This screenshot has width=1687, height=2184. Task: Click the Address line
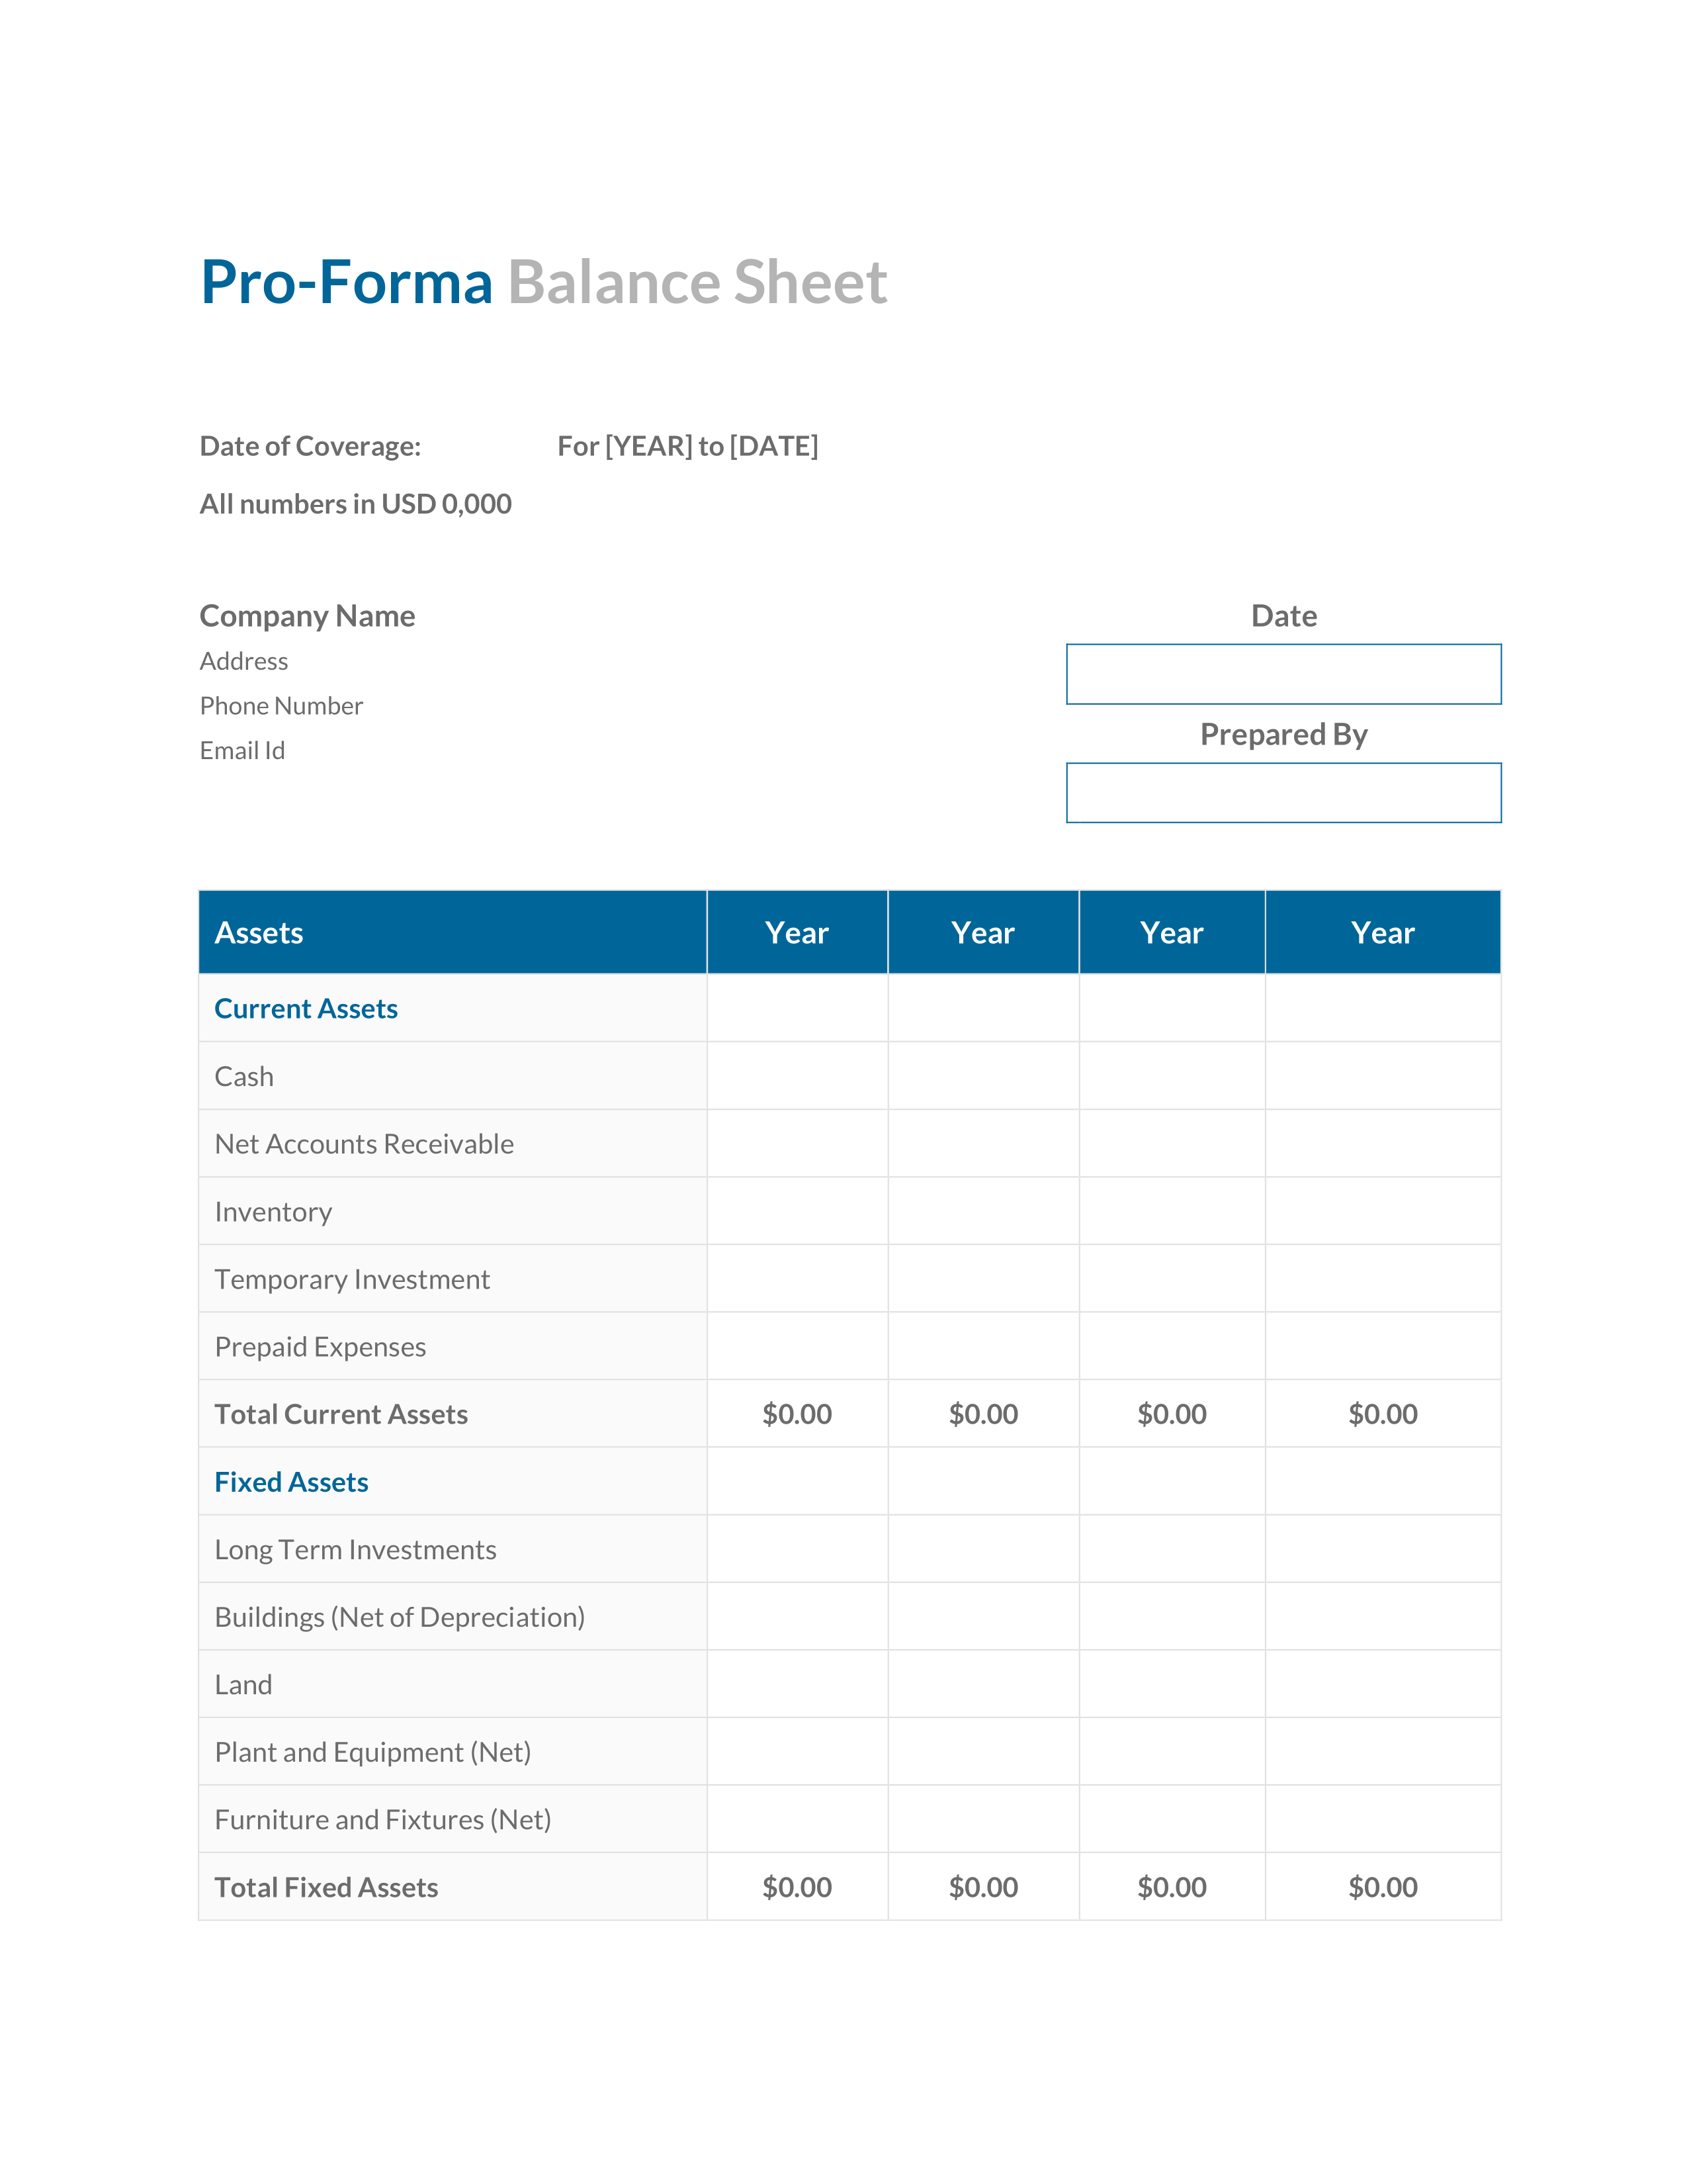point(244,661)
